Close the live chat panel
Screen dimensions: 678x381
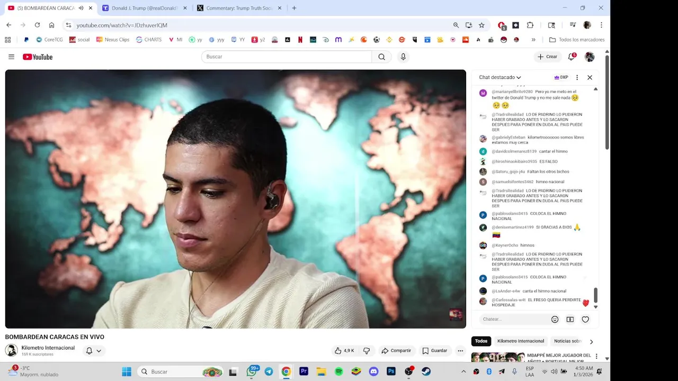(590, 77)
